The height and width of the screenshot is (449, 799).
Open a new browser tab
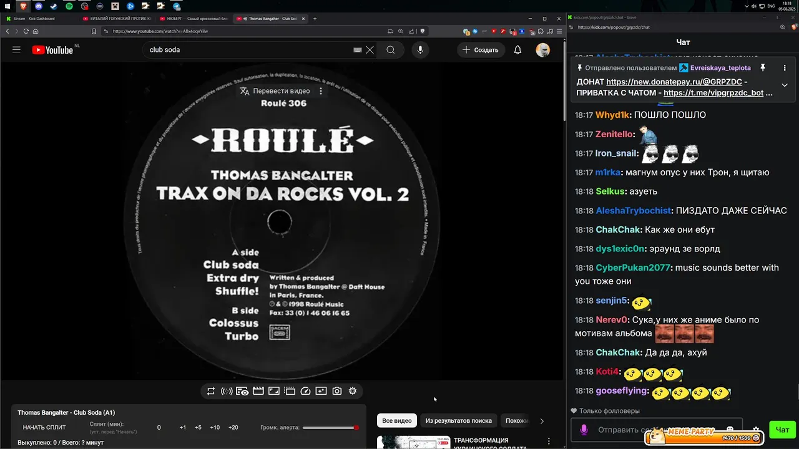tap(315, 19)
